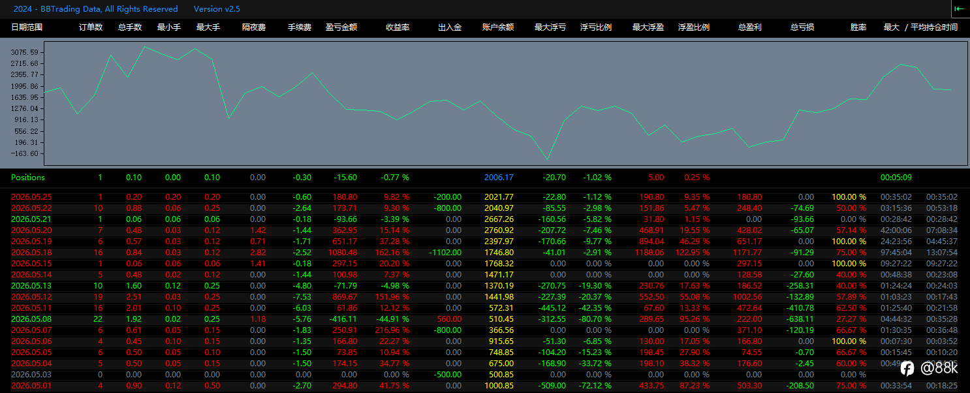Click the equity curve chart
Viewport: 970px width, 393px height.
coord(505,104)
